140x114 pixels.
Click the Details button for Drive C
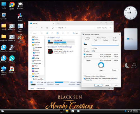[114, 70]
